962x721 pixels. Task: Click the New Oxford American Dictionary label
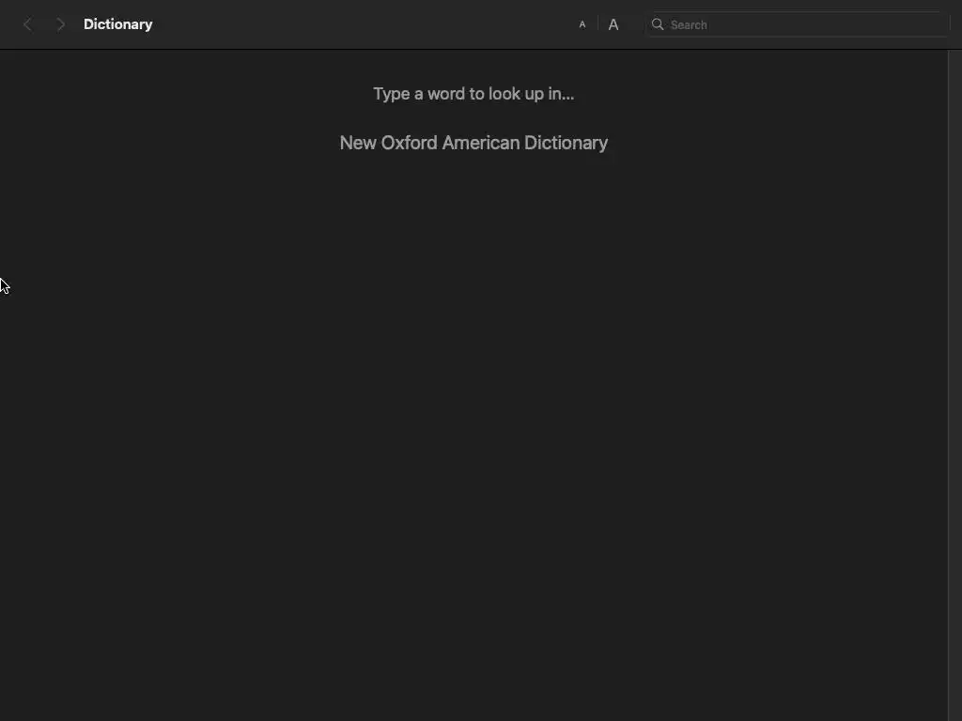click(x=473, y=143)
